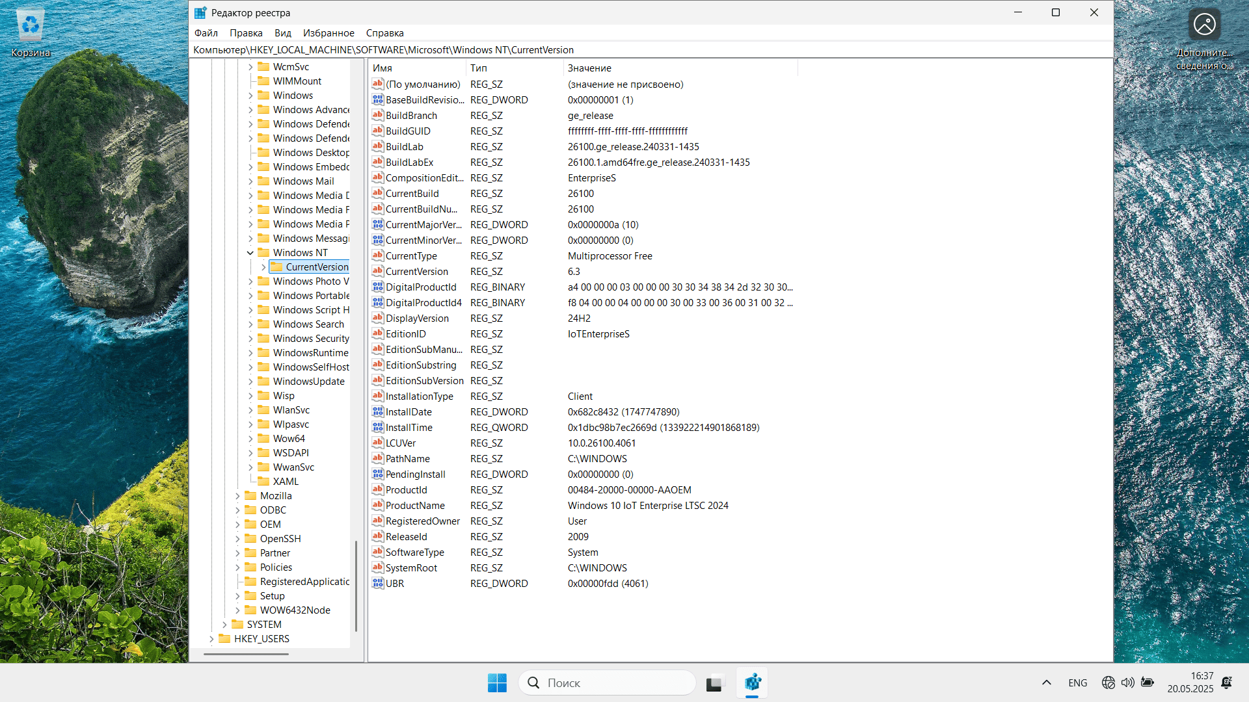Click the (По умолчанию) value icon
This screenshot has height=702, width=1249.
(x=378, y=84)
